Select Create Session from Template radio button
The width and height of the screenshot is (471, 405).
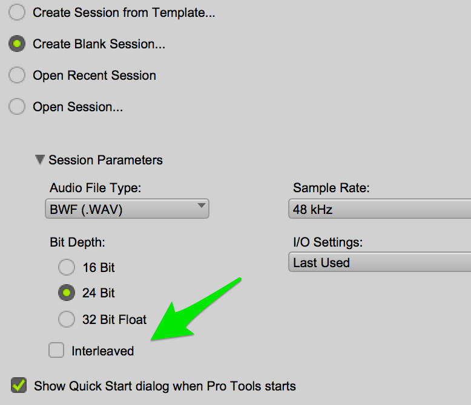[17, 13]
